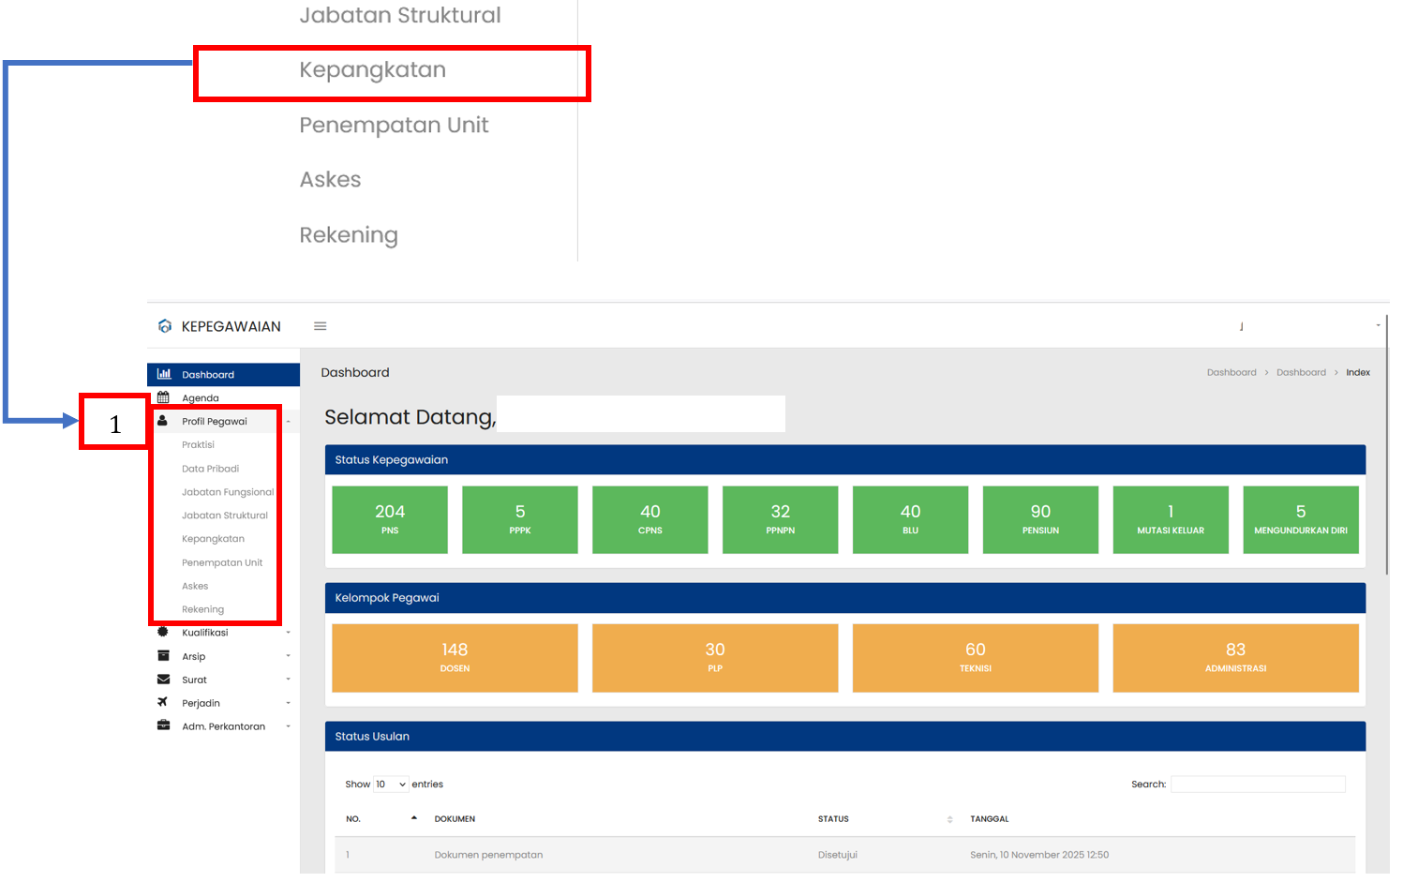1403x882 pixels.
Task: Select Kepangkatan in the sidebar submenu
Action: pyautogui.click(x=213, y=539)
